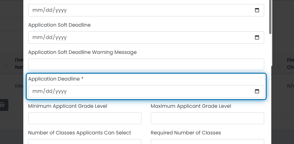Focus Number of Classes Applicants Can Select input
The height and width of the screenshot is (144, 294).
tap(85, 142)
